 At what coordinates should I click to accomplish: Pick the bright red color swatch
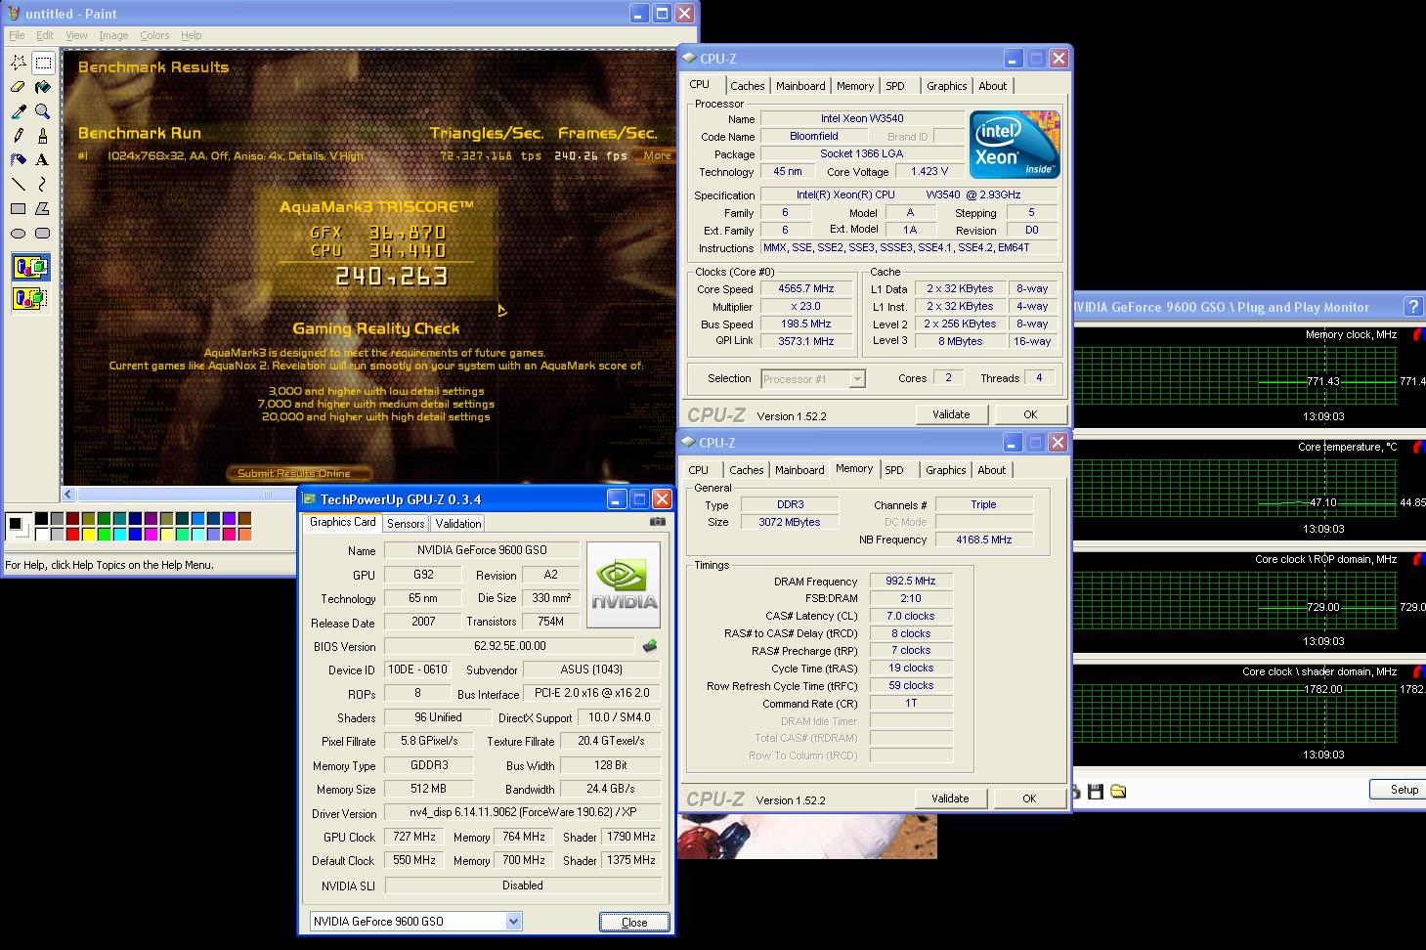(73, 535)
